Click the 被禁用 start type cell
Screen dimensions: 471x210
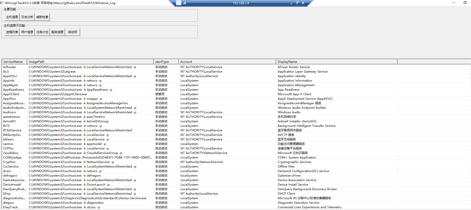tap(160, 94)
